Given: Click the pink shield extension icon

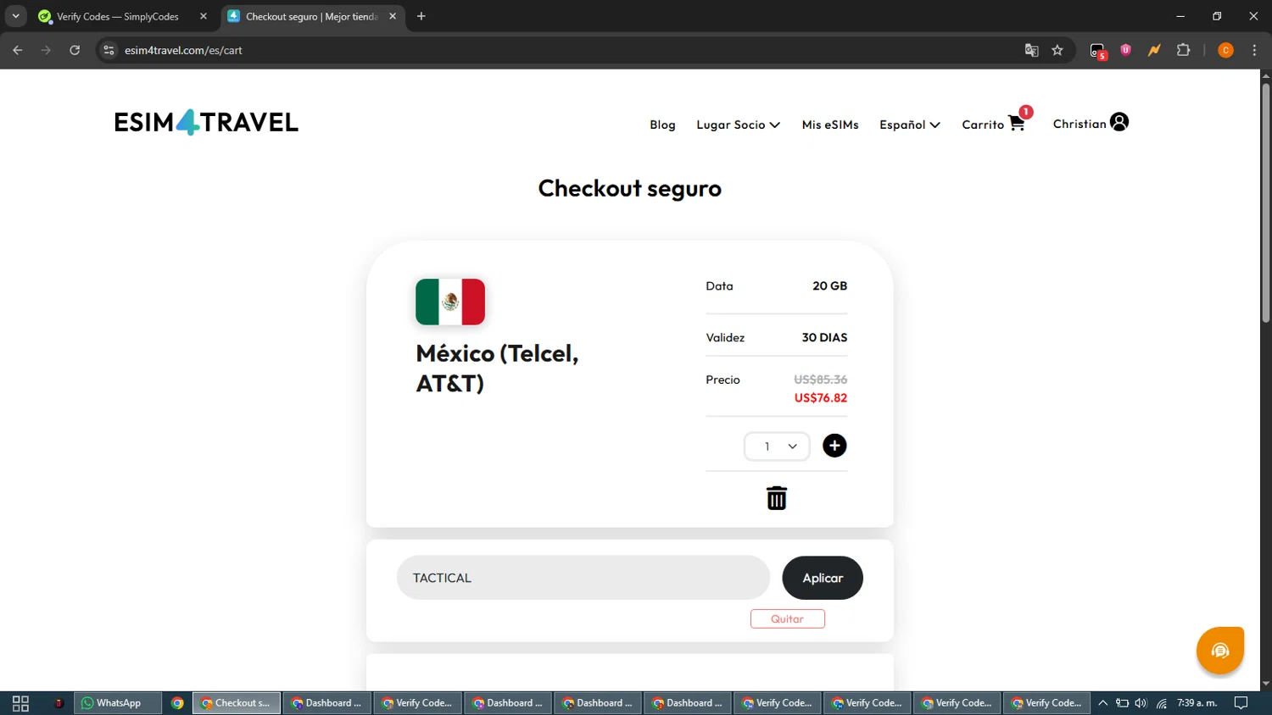Looking at the screenshot, I should [1126, 50].
